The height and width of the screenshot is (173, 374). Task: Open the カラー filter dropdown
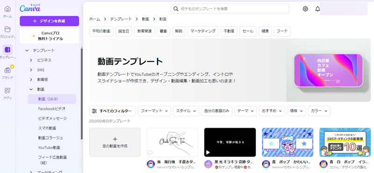[x=319, y=111]
